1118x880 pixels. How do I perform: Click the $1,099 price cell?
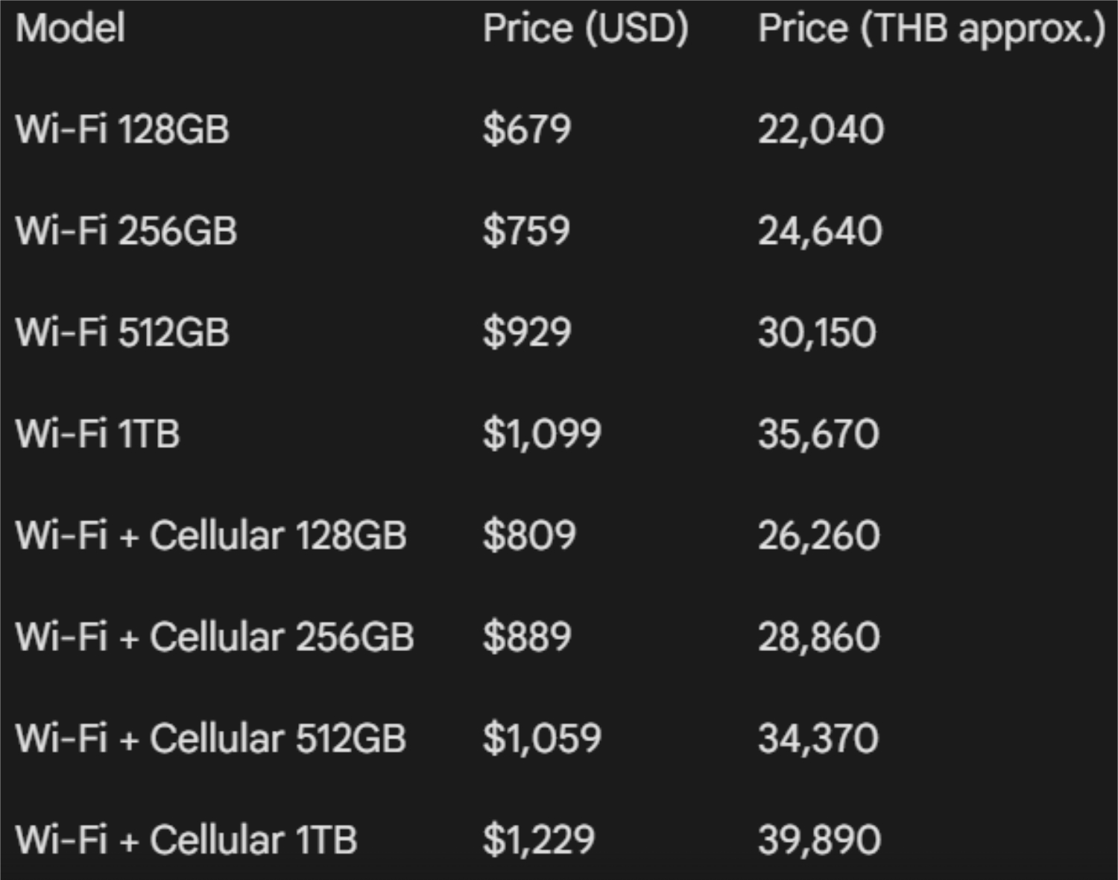click(542, 433)
